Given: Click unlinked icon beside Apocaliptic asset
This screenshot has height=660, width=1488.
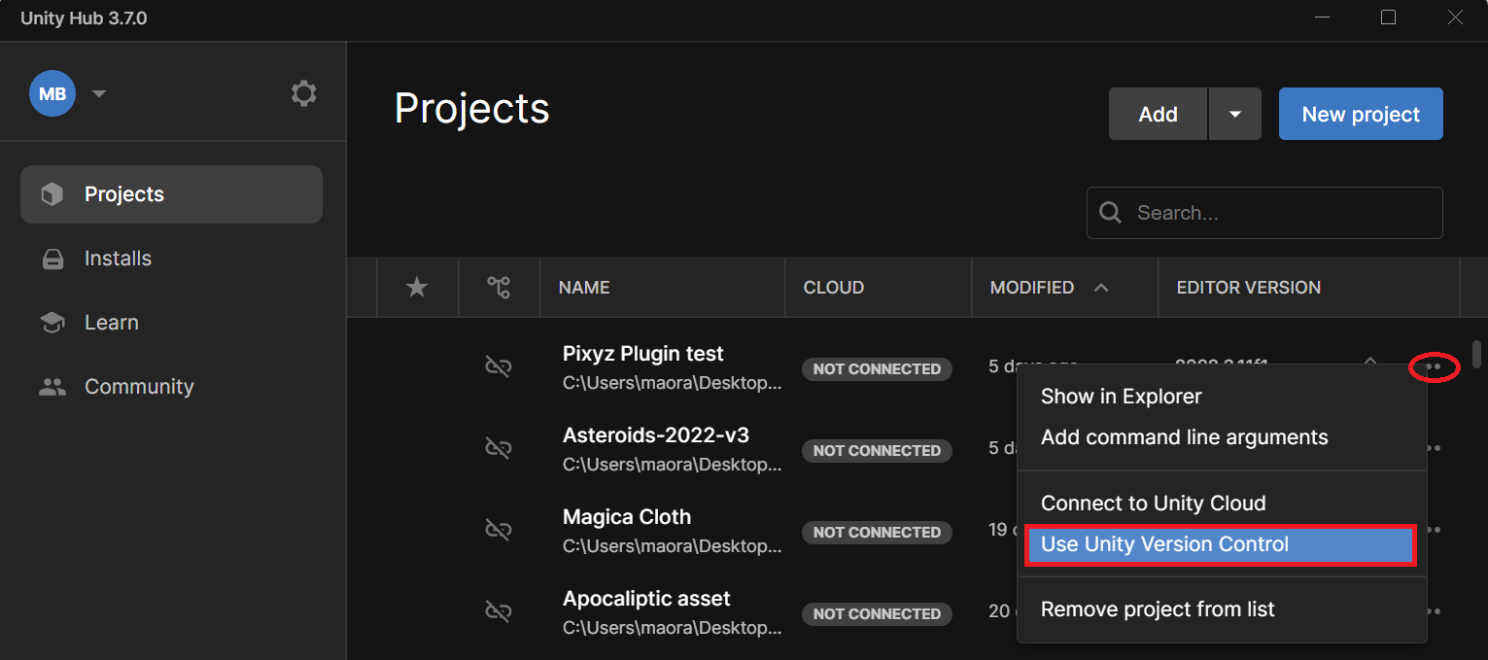Looking at the screenshot, I should 499,611.
